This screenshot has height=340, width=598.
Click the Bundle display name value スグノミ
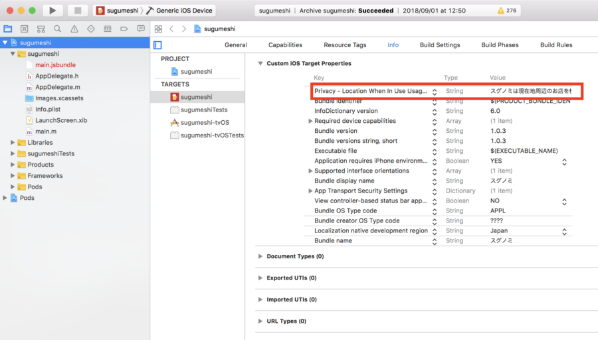tap(501, 181)
